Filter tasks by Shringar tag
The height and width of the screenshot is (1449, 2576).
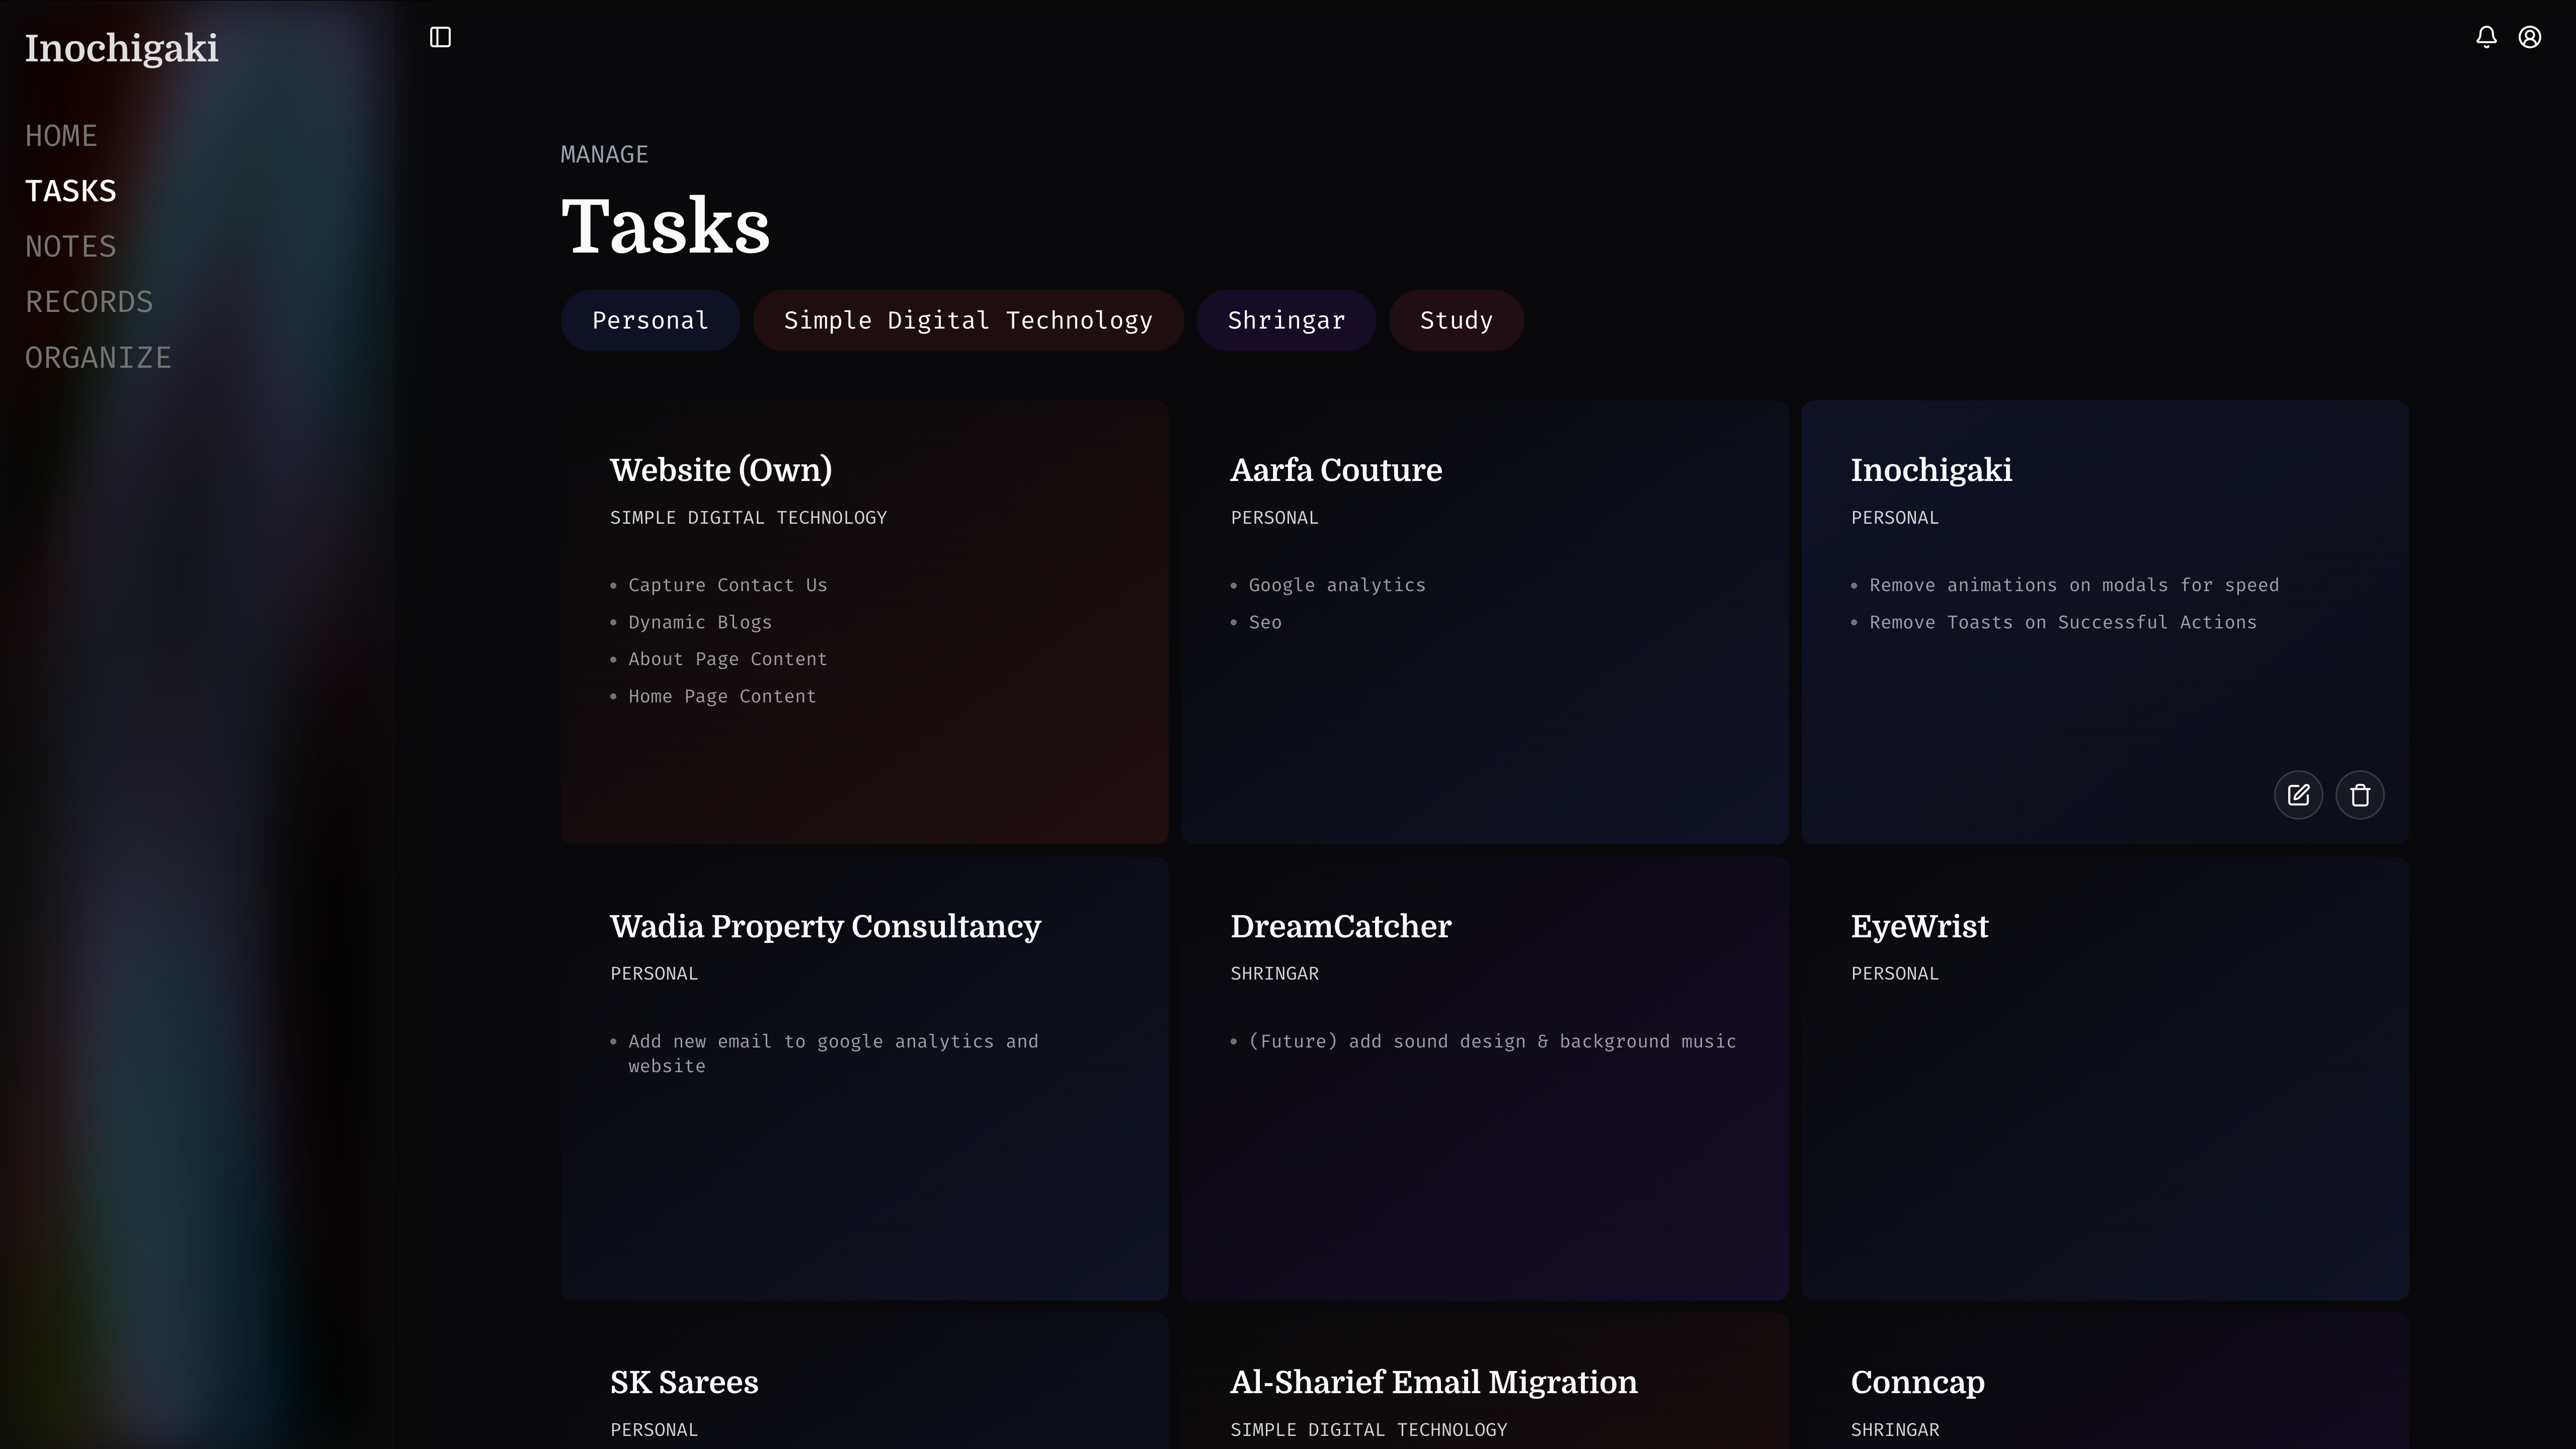click(1286, 320)
